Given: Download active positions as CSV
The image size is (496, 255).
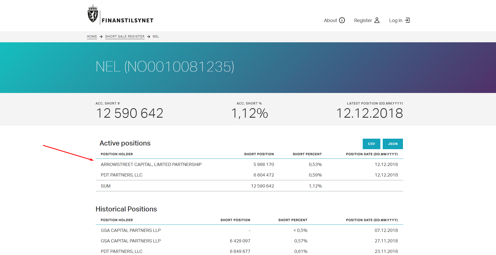Looking at the screenshot, I should click(x=371, y=144).
